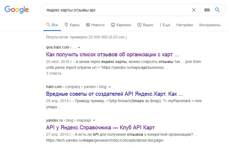Click the tech.yandex.ru geosearch URL text

105,141
